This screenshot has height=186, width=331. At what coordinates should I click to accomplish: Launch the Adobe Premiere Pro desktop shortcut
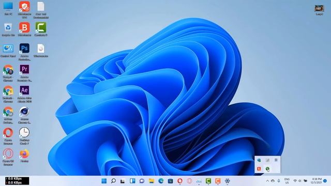[x=24, y=73]
